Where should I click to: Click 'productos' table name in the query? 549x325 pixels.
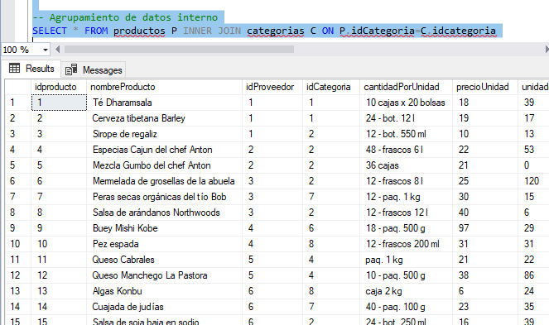(x=139, y=31)
